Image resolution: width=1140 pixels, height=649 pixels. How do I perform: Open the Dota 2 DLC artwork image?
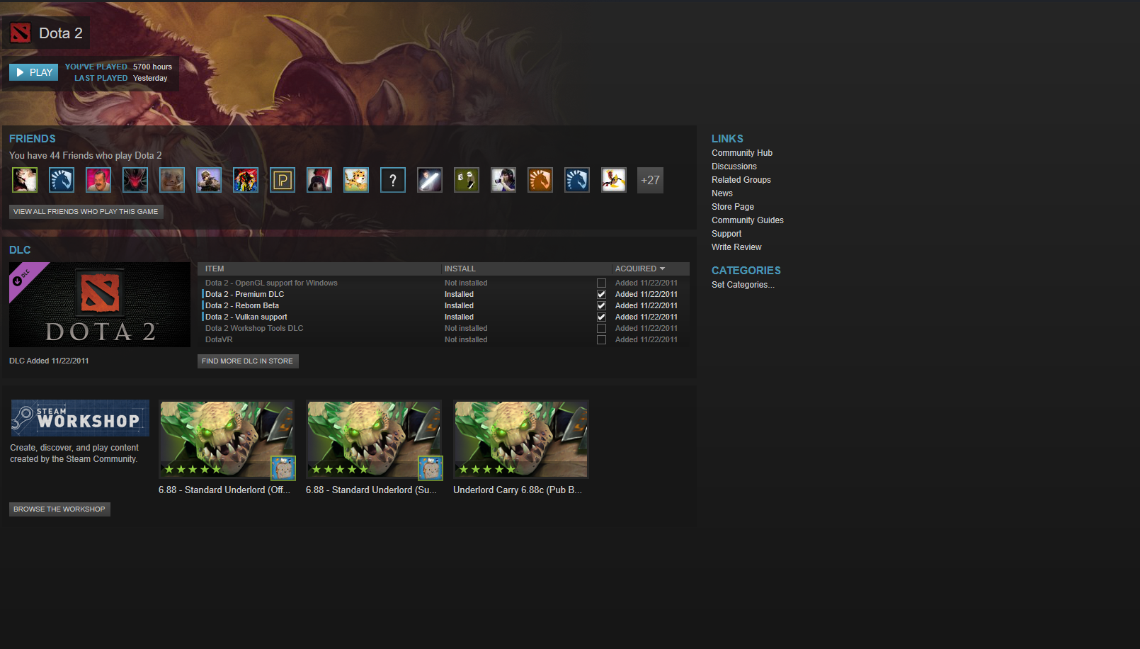[x=100, y=305]
